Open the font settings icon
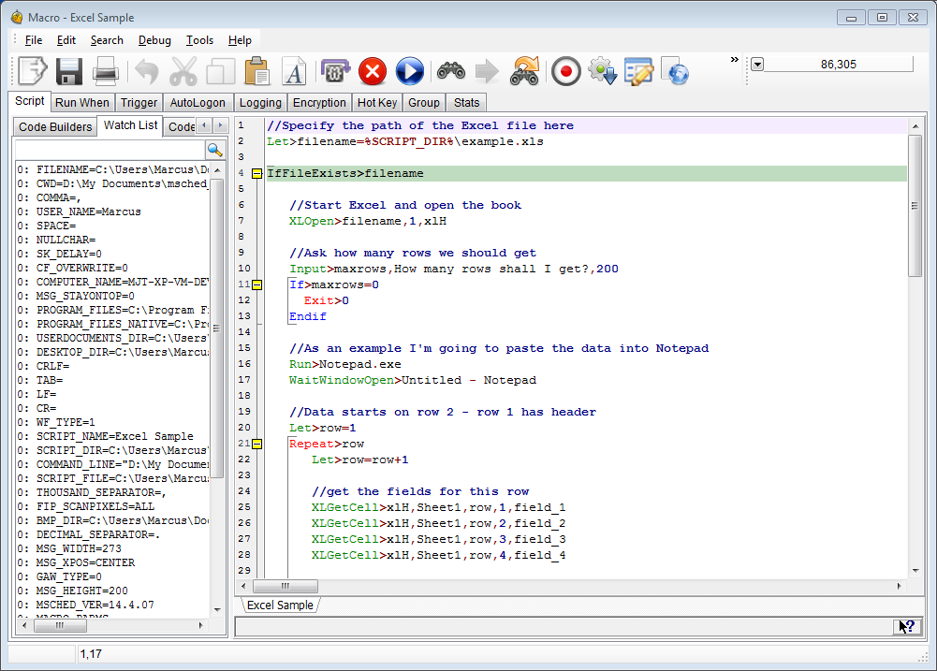 [294, 71]
